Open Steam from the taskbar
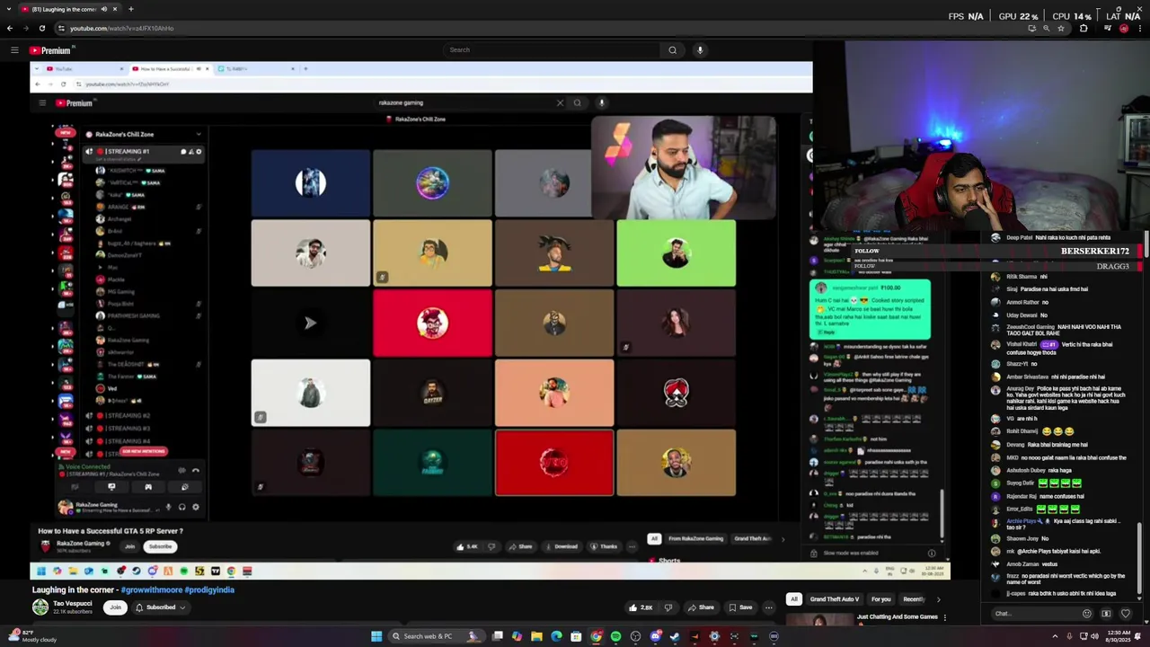 [675, 637]
